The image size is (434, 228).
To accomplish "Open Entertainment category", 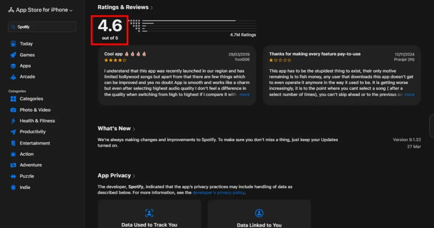I will (x=35, y=143).
